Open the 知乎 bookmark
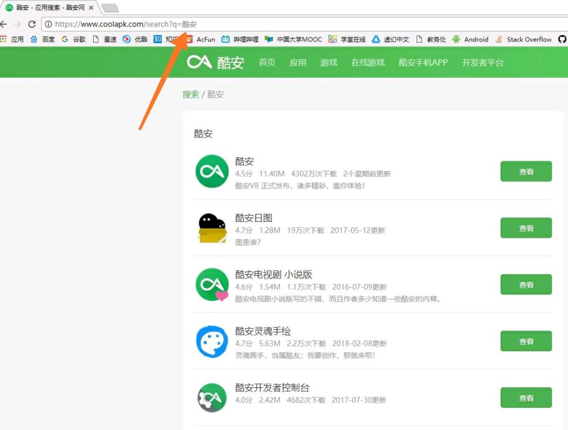Viewport: 568px width, 430px height. [x=166, y=39]
